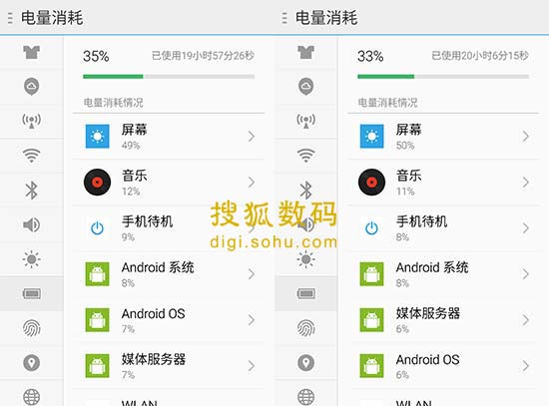549x406 pixels.
Task: Open 媒体服务器 7% usage item
Action: click(x=169, y=366)
